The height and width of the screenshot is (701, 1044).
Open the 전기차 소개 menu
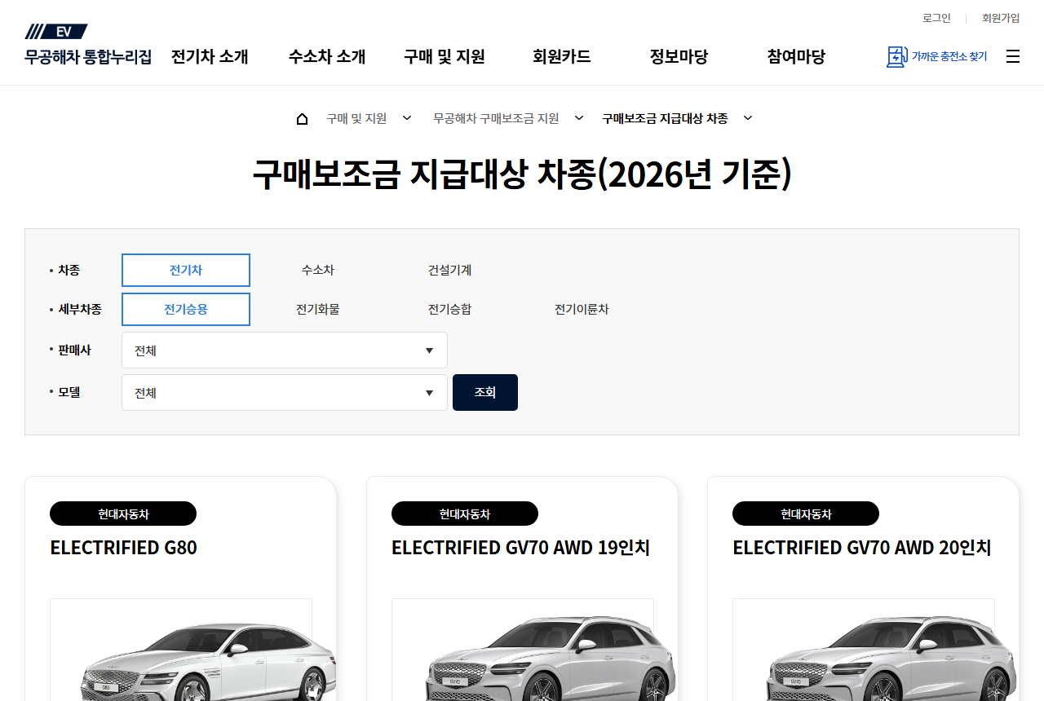coord(210,56)
